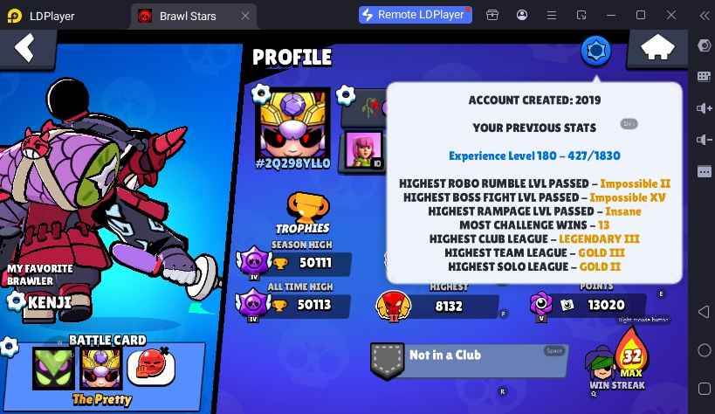Open the LDPlayer home tab
The width and height of the screenshot is (715, 414).
(x=40, y=17)
